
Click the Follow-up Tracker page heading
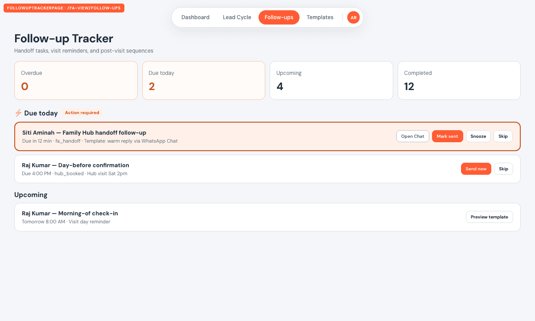pos(64,39)
